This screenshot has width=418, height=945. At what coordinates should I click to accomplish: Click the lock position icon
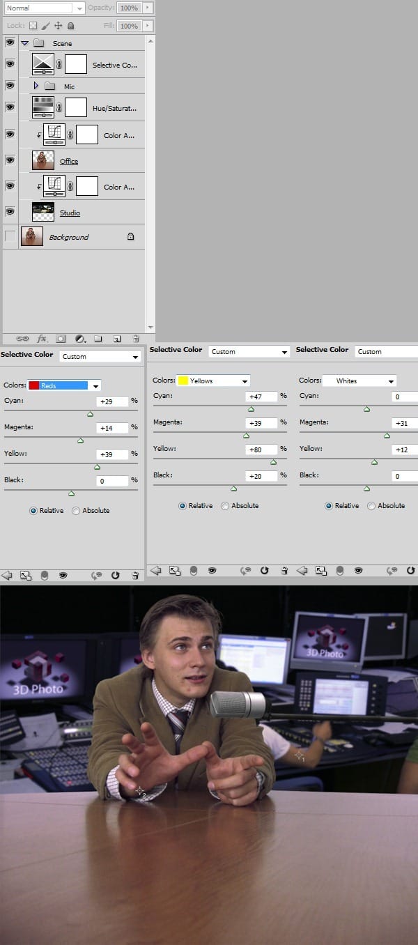pyautogui.click(x=58, y=26)
